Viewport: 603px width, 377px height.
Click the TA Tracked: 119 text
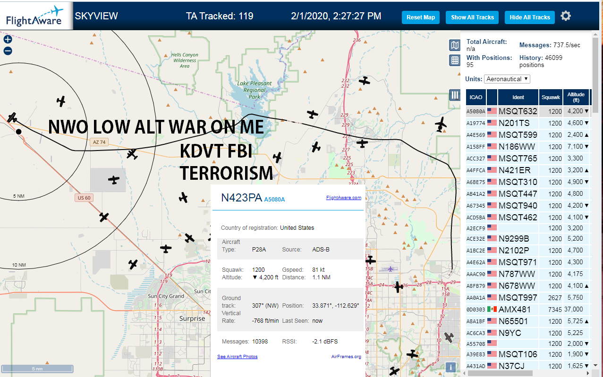click(220, 16)
